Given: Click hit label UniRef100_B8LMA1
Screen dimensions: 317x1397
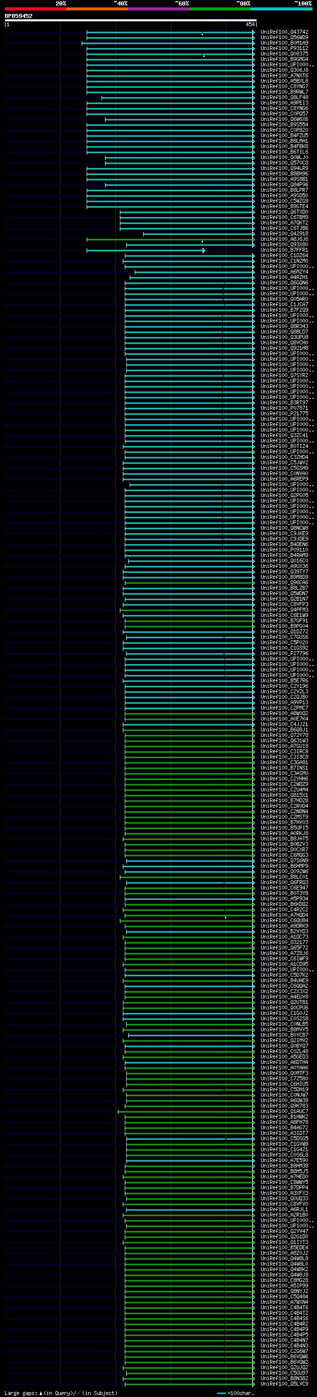Looking at the screenshot, I should 284,141.
